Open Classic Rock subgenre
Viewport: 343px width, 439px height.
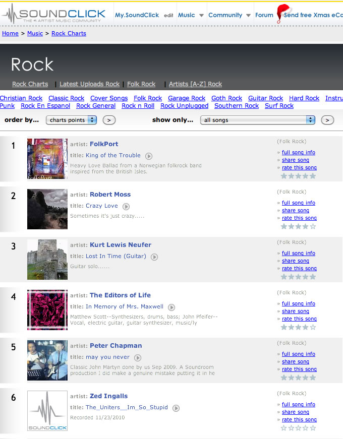[67, 98]
